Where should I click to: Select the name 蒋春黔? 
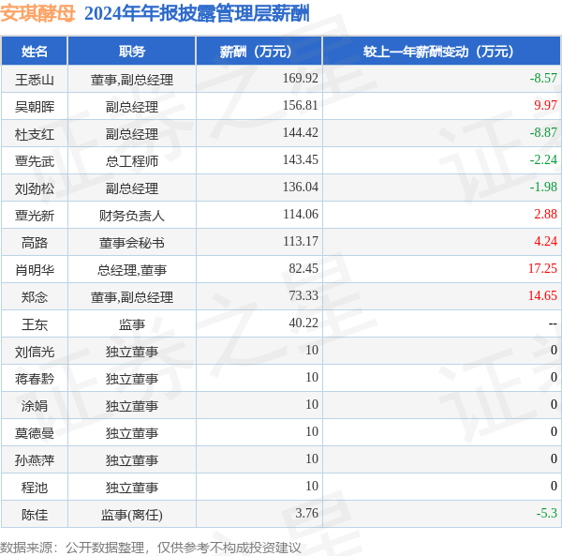tap(35, 379)
